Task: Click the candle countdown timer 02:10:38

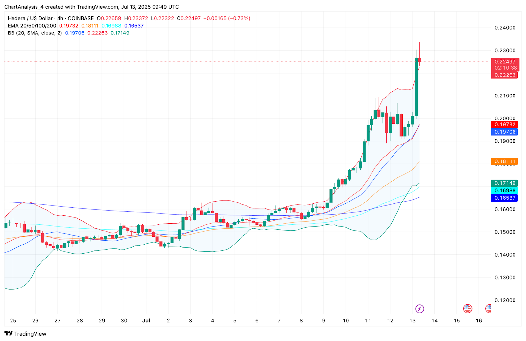Action: [505, 68]
